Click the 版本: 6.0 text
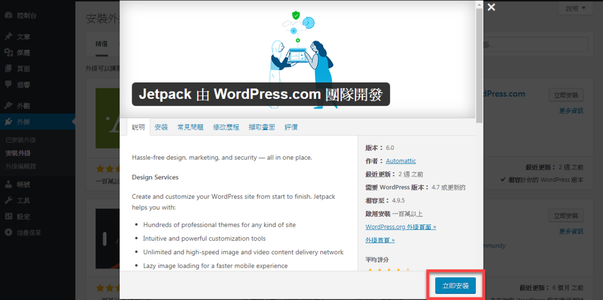This screenshot has height=300, width=603. point(380,148)
